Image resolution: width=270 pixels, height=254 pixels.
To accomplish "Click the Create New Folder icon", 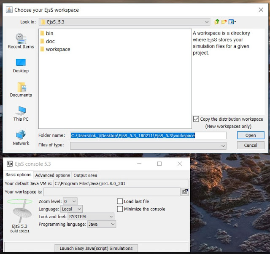I will point(224,22).
